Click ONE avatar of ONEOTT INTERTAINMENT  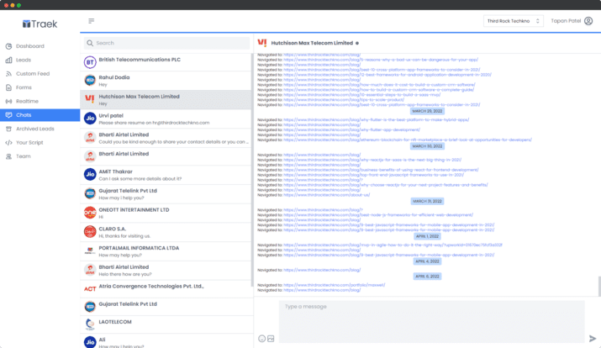click(x=90, y=213)
